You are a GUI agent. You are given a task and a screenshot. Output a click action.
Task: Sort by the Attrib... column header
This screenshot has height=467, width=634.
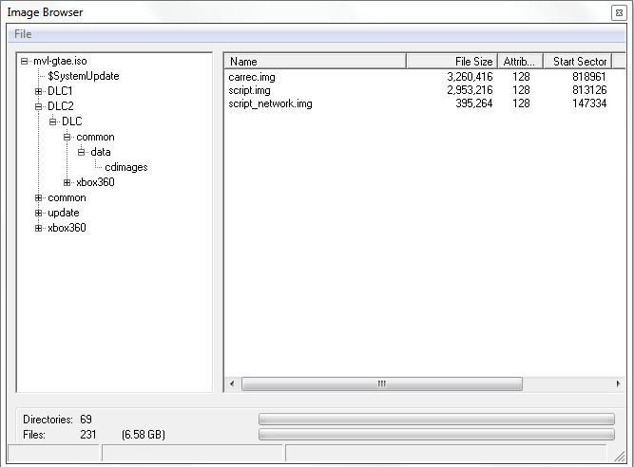click(x=520, y=62)
